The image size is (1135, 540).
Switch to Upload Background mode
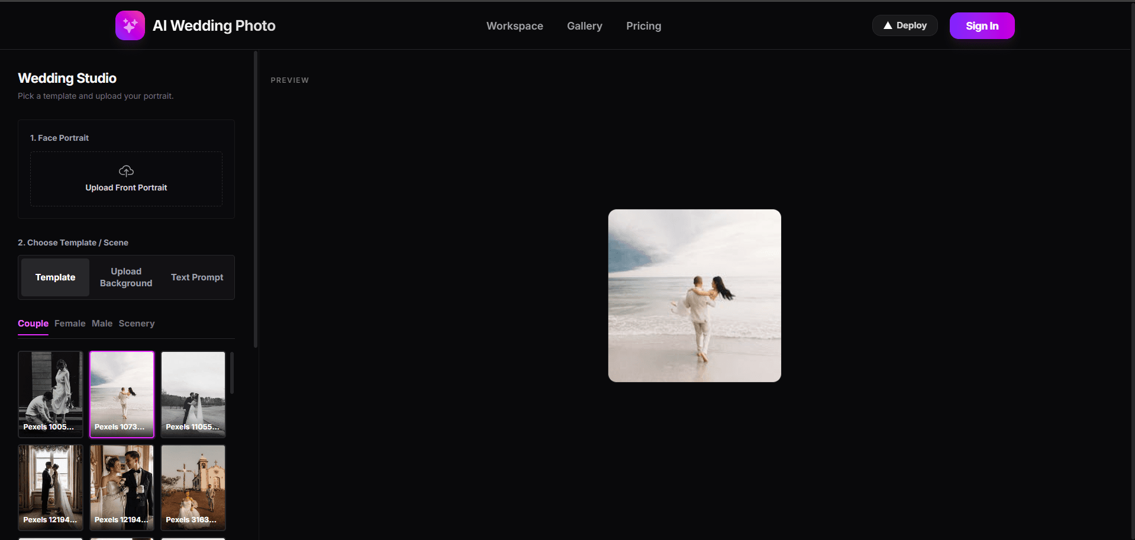pos(126,277)
